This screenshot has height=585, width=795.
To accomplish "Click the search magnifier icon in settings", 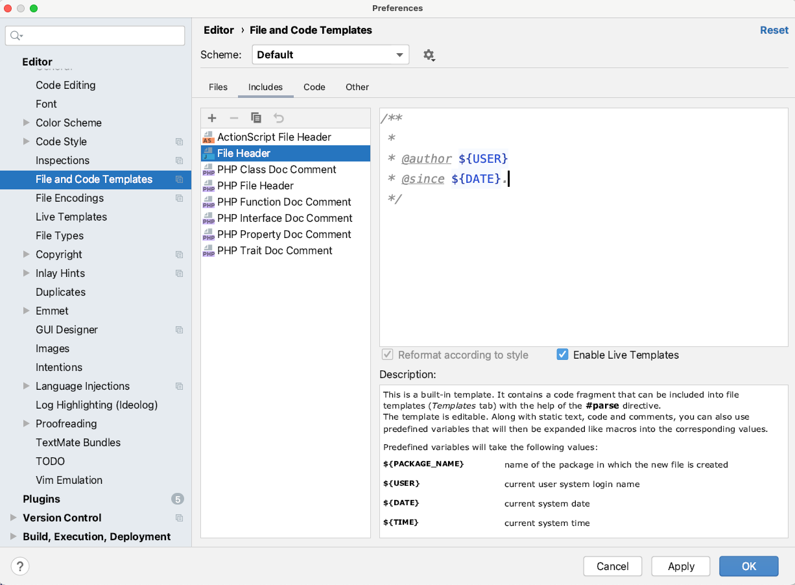I will 16,36.
